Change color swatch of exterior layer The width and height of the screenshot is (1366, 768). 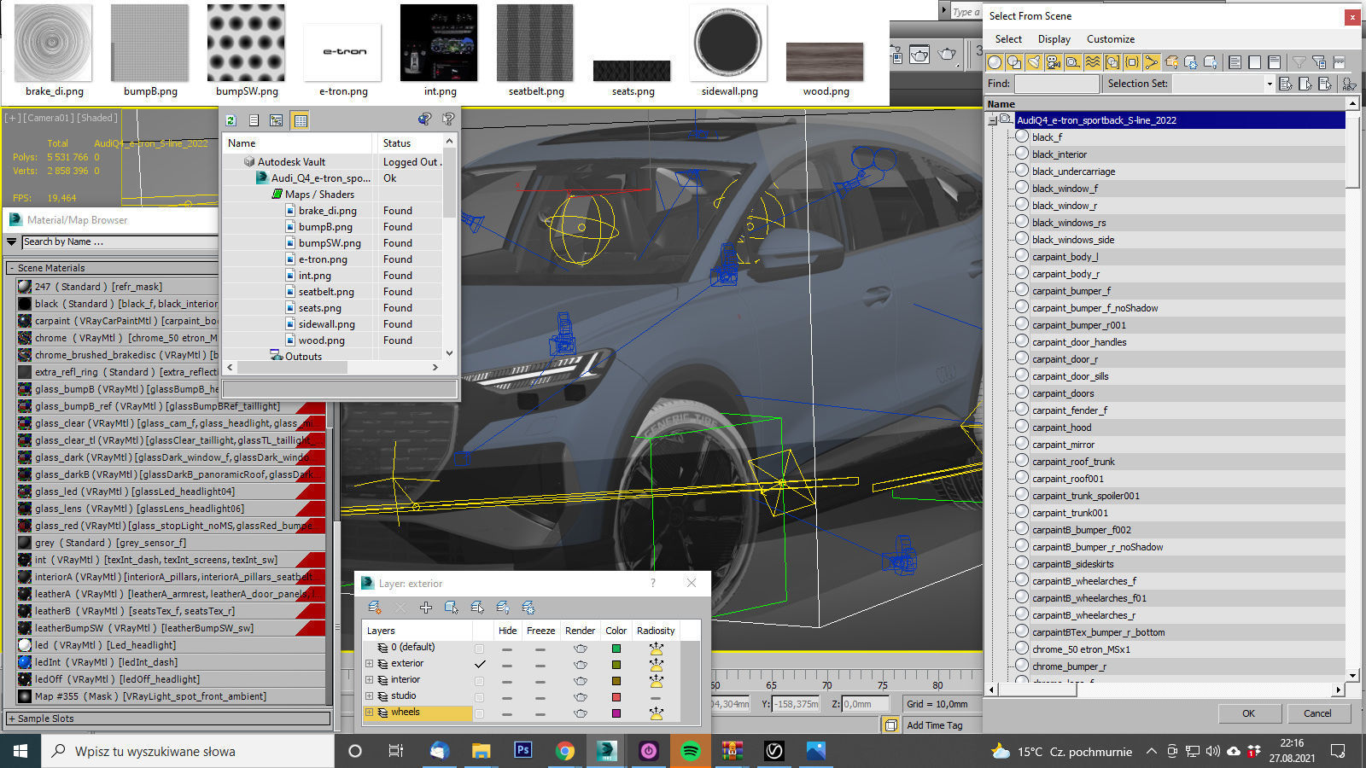(x=616, y=665)
